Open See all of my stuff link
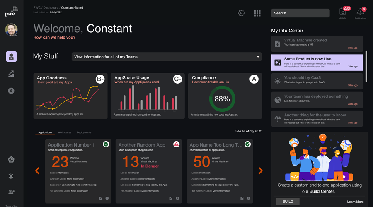 (x=248, y=131)
